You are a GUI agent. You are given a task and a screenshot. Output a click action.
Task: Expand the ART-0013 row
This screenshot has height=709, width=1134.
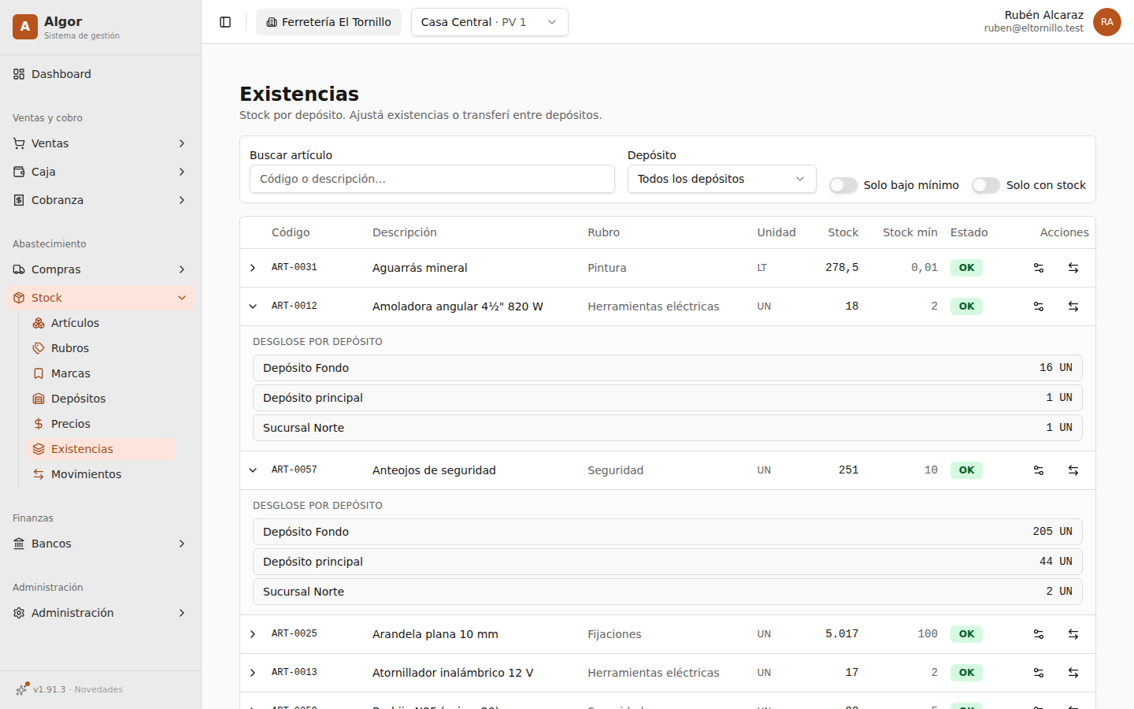(x=253, y=673)
